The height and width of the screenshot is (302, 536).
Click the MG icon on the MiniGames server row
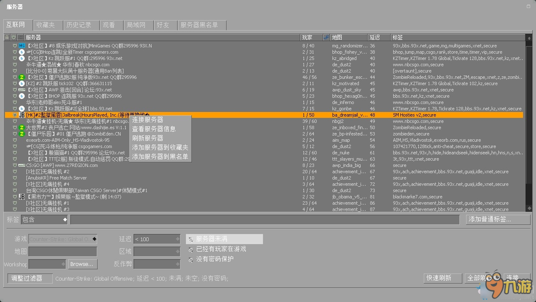pos(21,45)
